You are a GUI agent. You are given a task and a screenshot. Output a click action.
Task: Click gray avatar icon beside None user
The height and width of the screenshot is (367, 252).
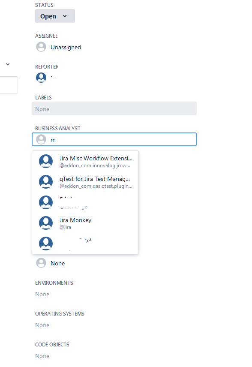41,263
